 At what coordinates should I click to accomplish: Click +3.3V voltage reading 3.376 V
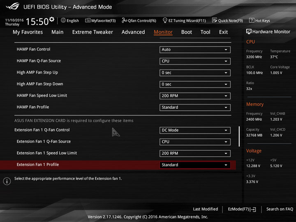coord(252,182)
